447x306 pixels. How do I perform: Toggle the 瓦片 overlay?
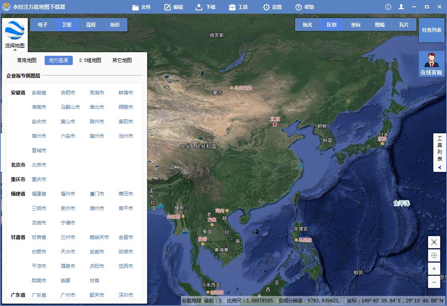[x=404, y=25]
